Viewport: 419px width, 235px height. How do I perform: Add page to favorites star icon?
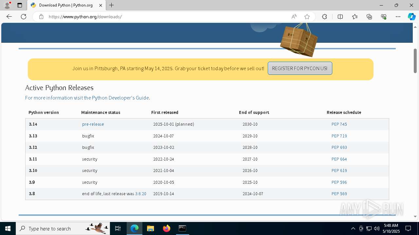307,17
